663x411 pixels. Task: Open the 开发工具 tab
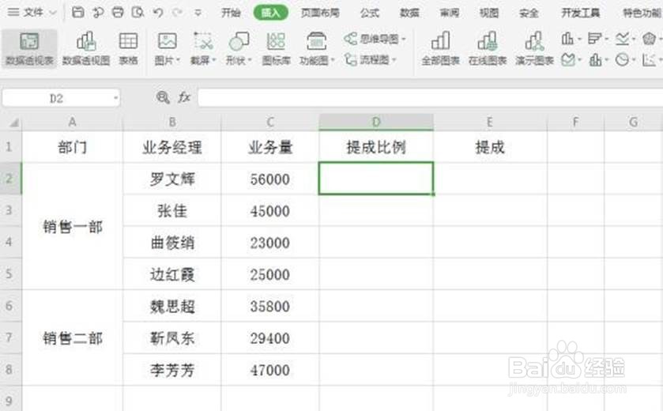click(580, 13)
